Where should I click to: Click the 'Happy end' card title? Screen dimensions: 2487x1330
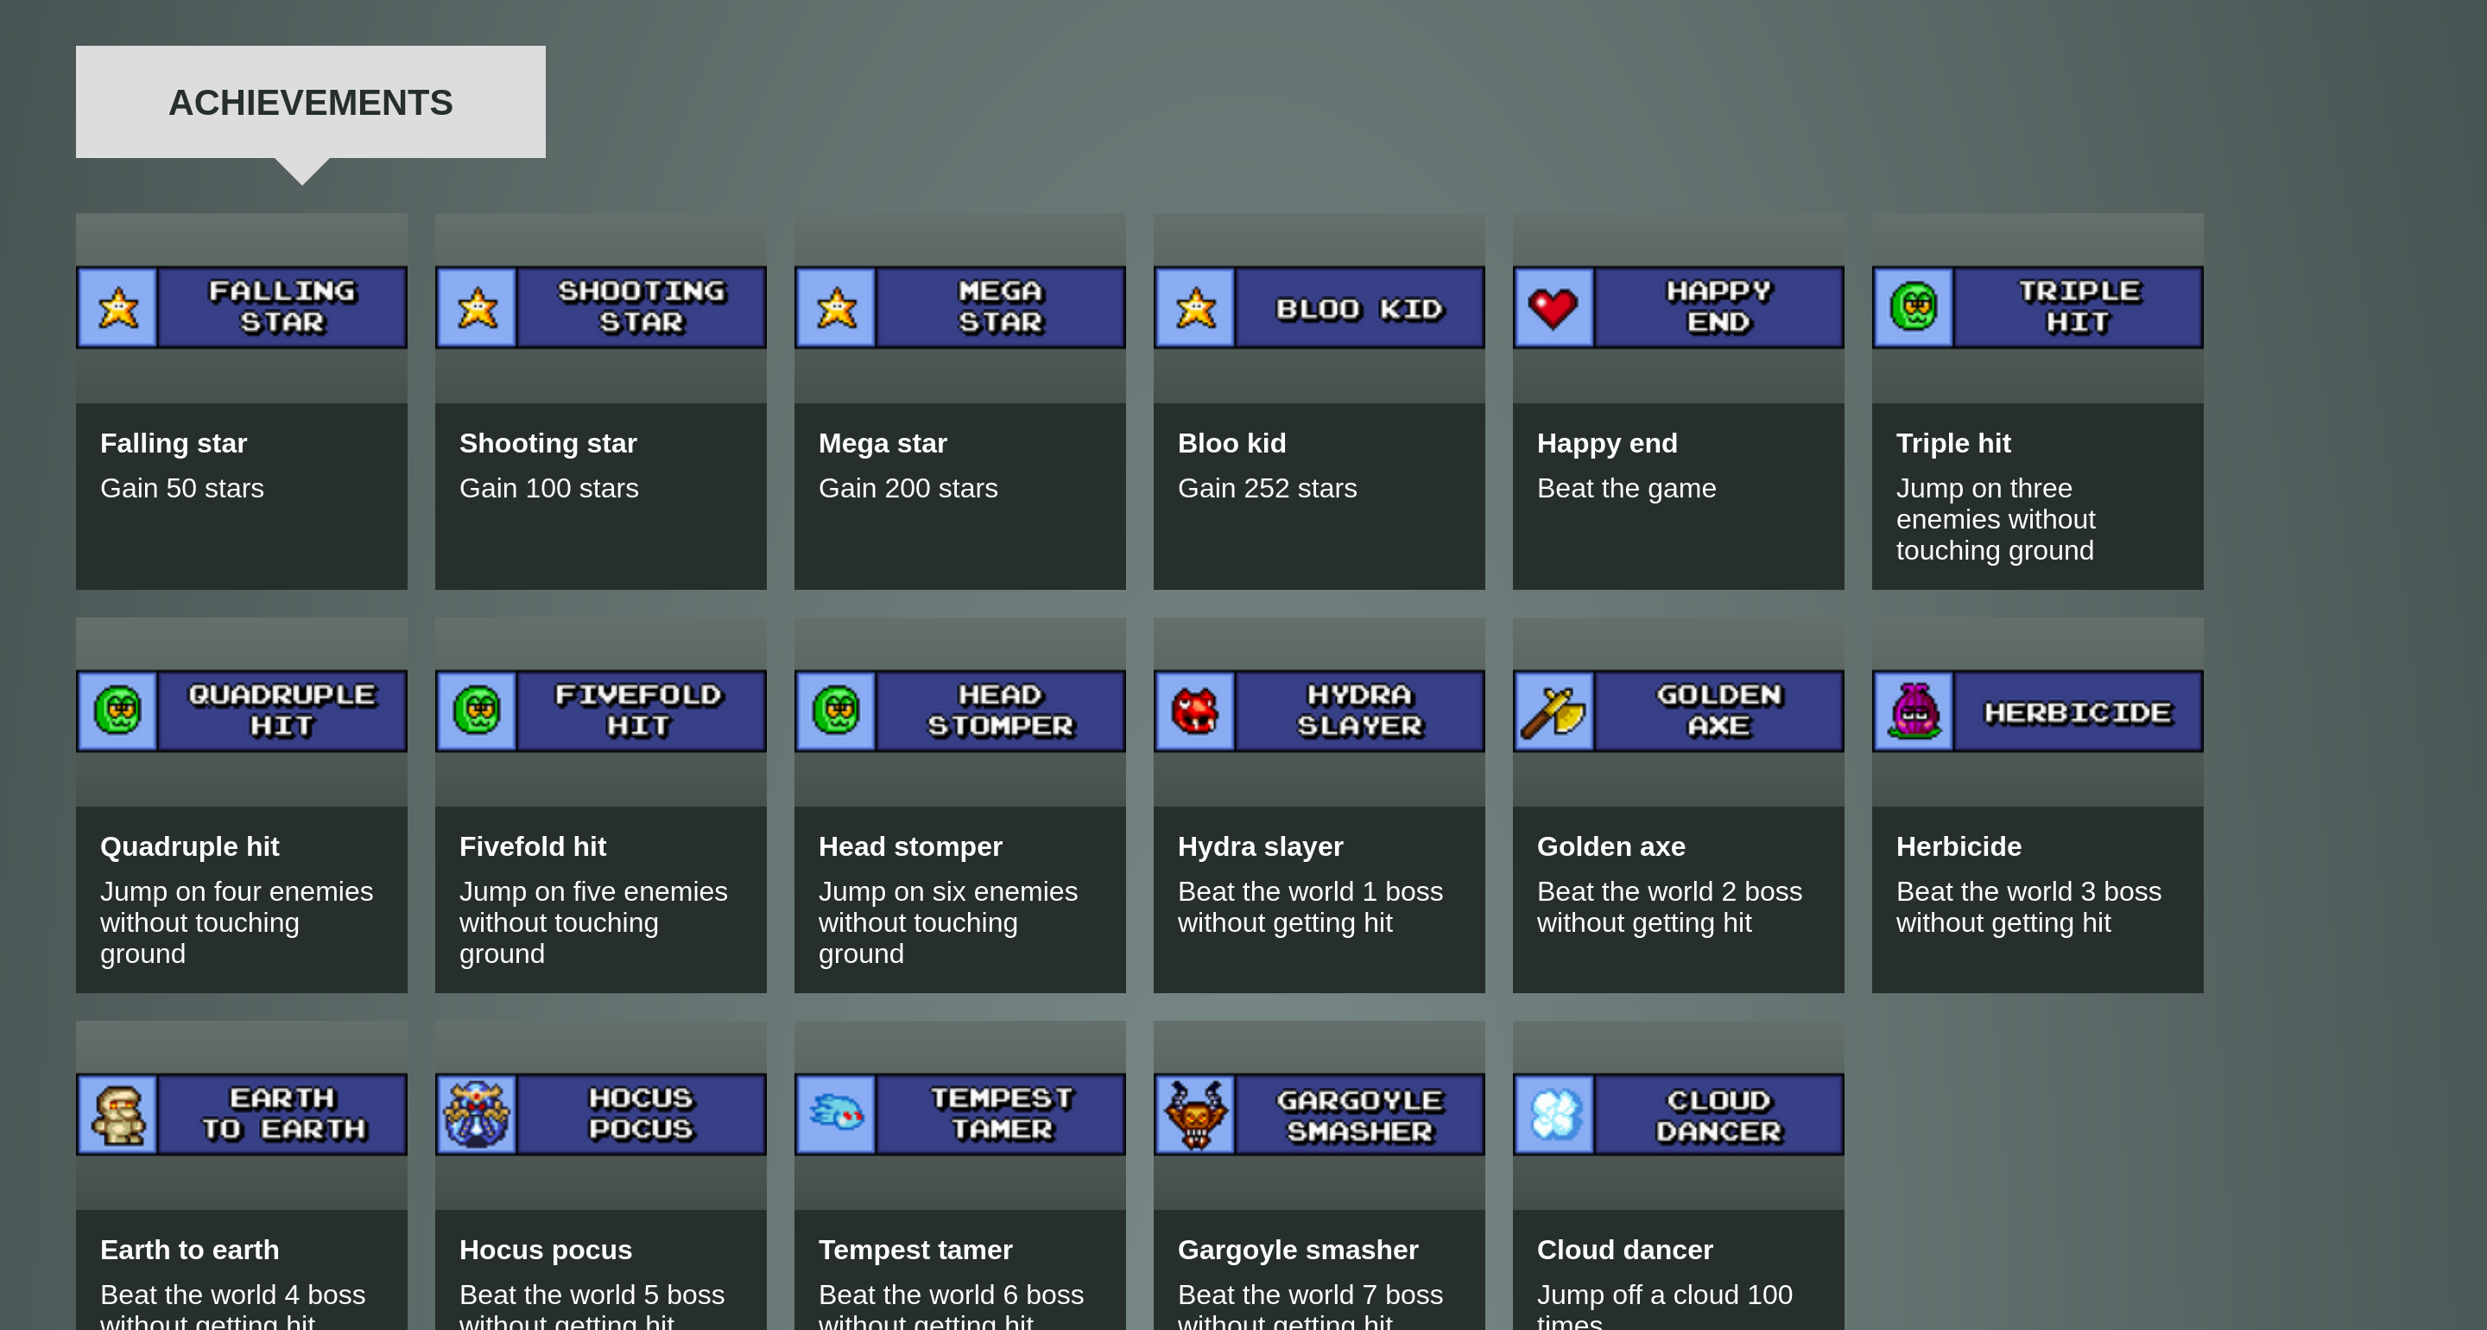tap(1606, 443)
